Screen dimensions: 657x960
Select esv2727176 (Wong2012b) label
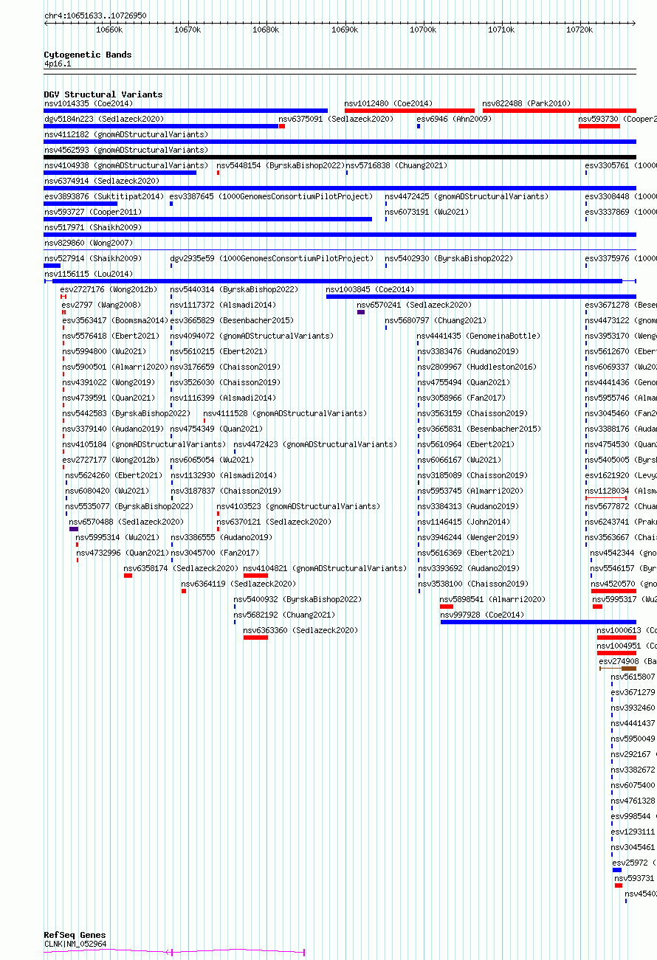pyautogui.click(x=109, y=289)
